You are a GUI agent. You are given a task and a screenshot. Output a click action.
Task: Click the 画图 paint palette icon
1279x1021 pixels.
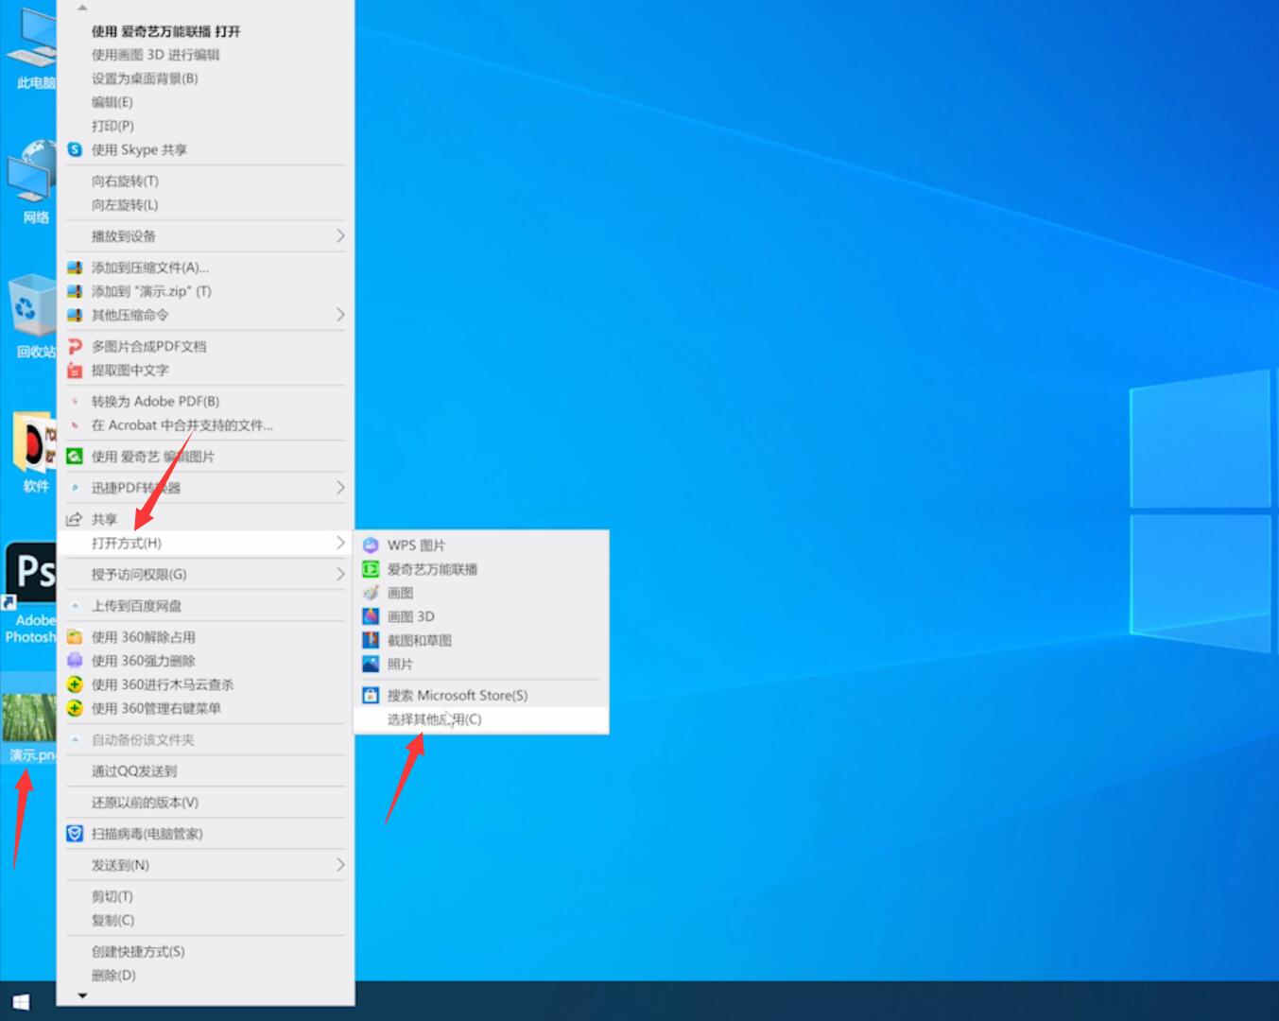coord(371,593)
